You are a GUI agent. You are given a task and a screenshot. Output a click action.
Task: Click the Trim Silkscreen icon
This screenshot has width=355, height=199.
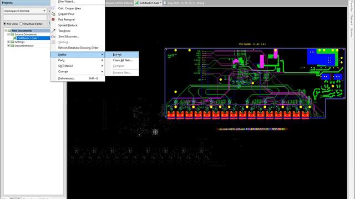click(53, 36)
